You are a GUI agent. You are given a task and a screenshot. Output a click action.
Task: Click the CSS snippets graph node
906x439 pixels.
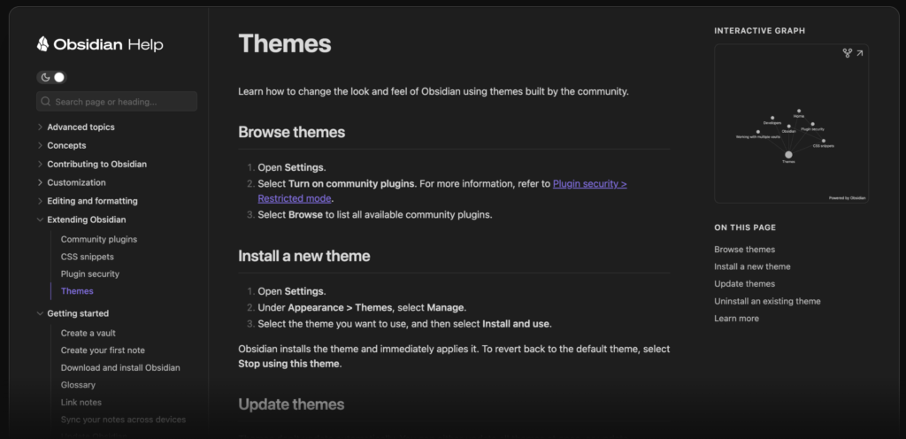[x=824, y=141]
